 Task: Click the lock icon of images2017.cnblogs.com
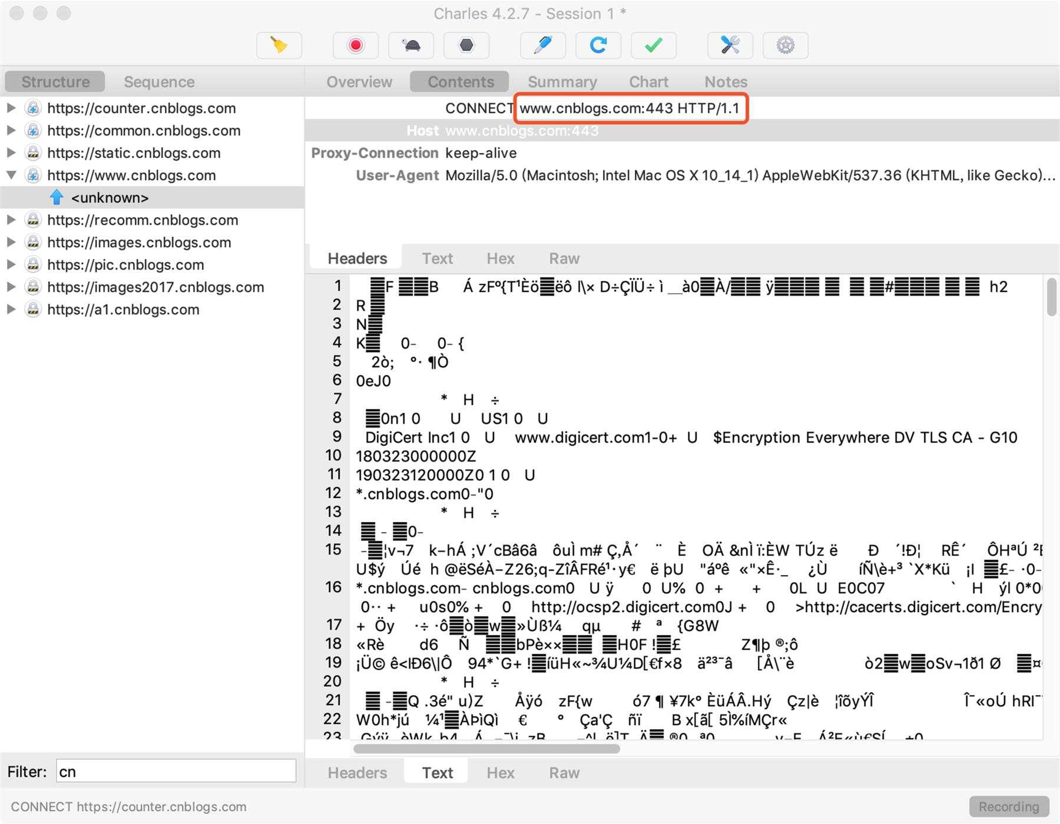34,287
